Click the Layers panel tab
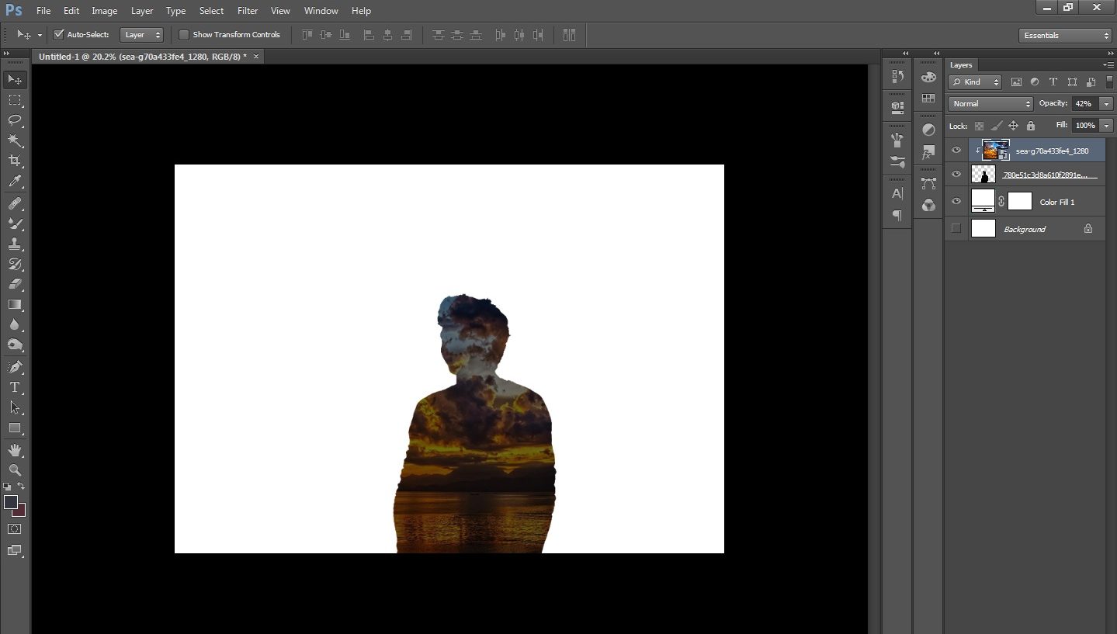The image size is (1117, 634). pos(961,65)
